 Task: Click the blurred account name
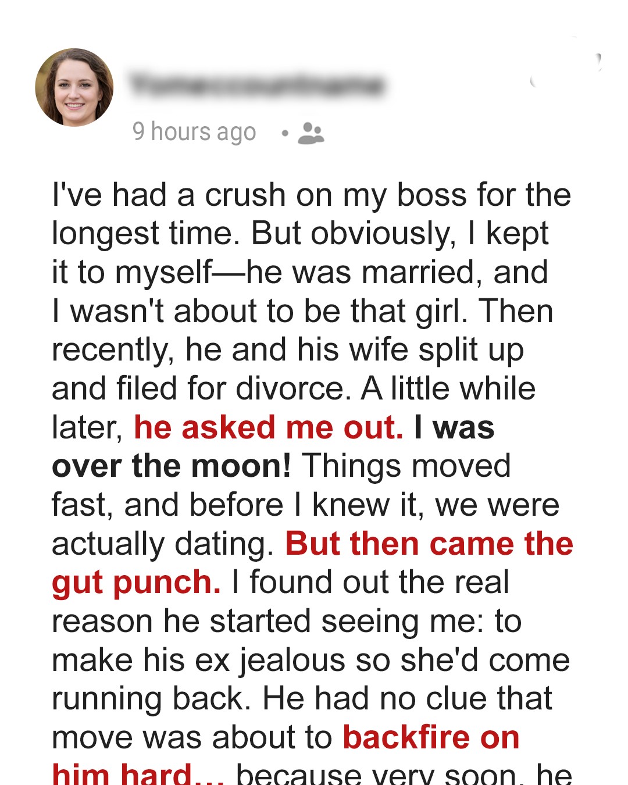pos(256,85)
